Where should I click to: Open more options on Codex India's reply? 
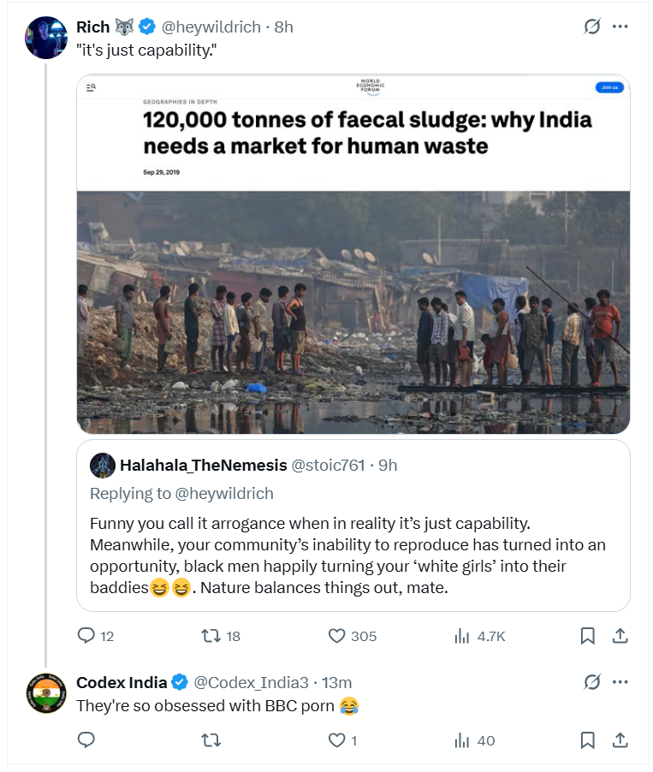[x=621, y=682]
